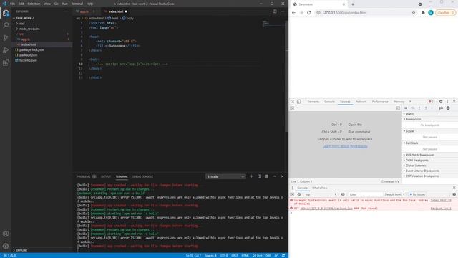Reload the page in Chrome
This screenshot has width=458, height=258.
308,13
